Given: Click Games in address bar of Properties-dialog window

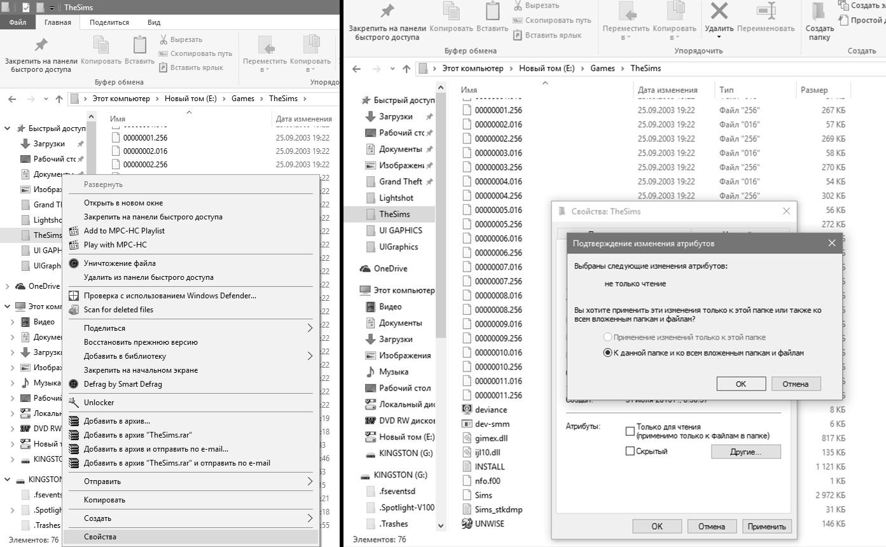Looking at the screenshot, I should pos(602,69).
